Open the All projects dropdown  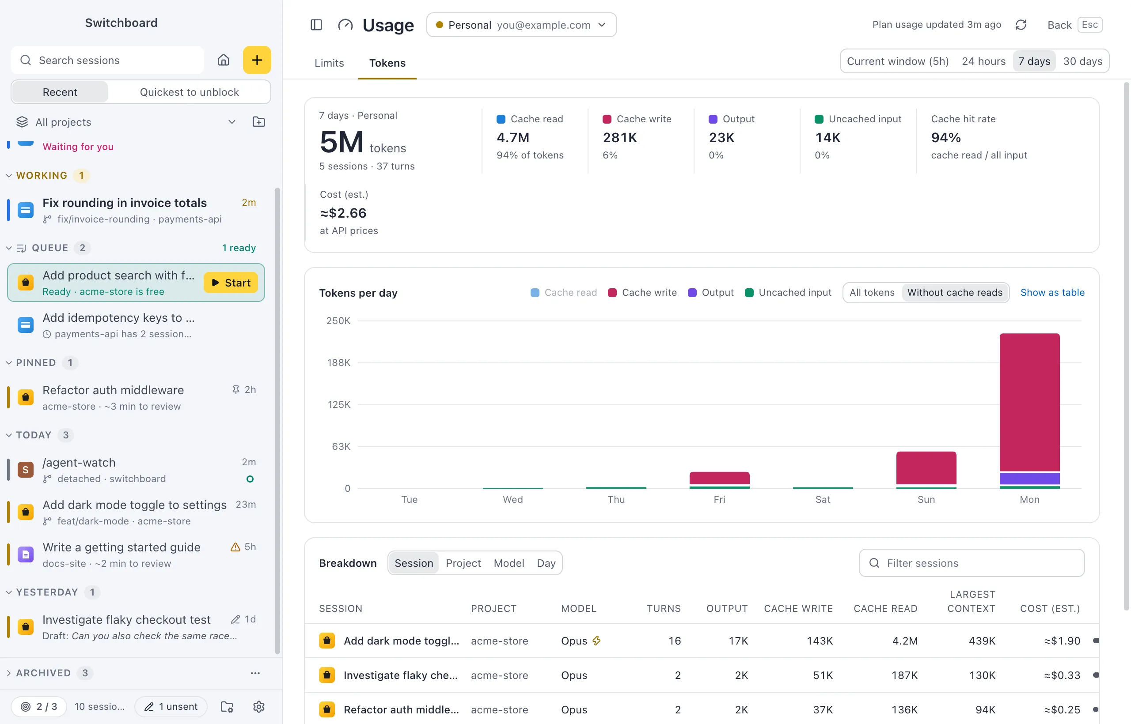(125, 122)
